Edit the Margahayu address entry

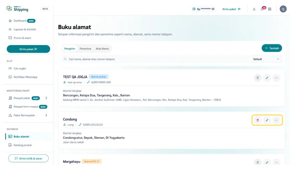coord(267,162)
